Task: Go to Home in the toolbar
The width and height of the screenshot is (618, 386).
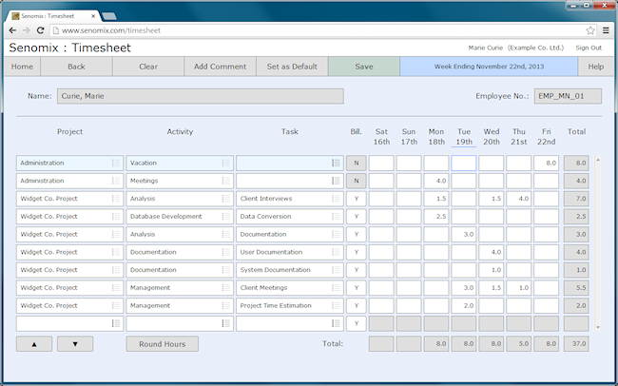Action: (22, 67)
